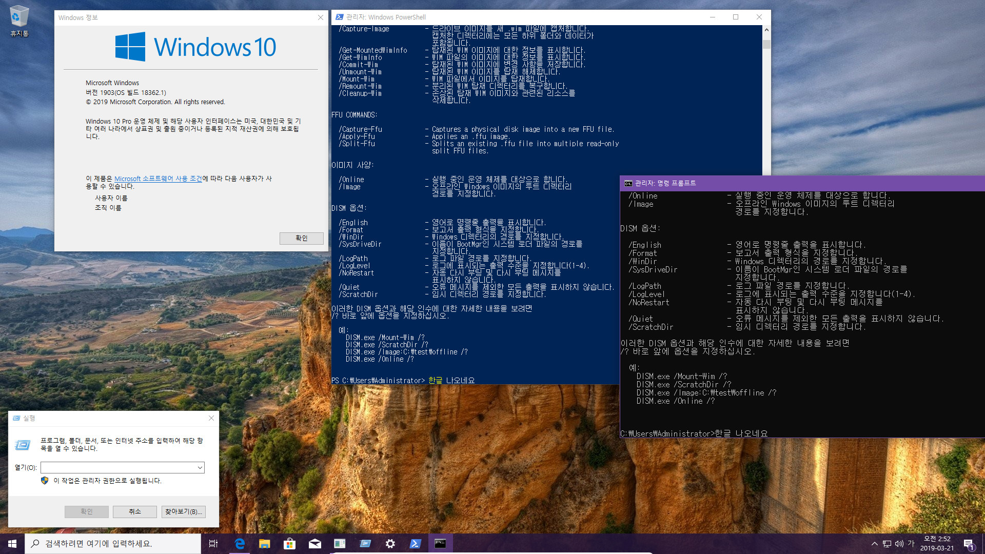Close the Windows 정보 dialog
Image resolution: width=985 pixels, height=554 pixels.
click(x=321, y=17)
